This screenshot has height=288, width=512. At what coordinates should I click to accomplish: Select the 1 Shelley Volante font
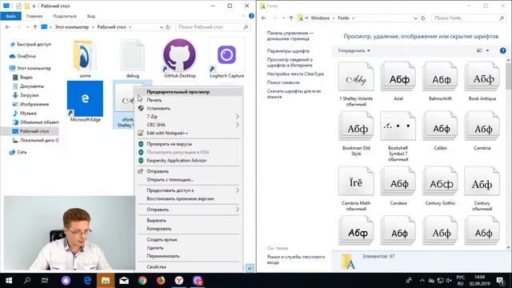point(356,77)
